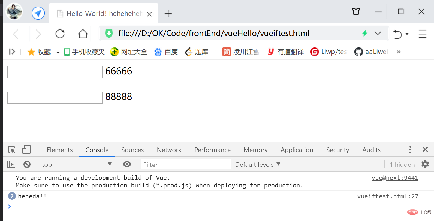Click the console prompt input line
434x221 pixels.
pos(218,207)
